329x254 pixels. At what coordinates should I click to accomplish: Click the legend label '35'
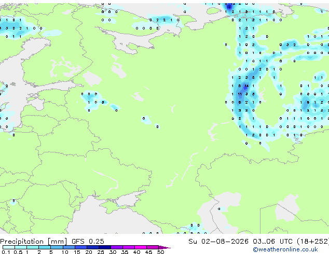click(x=125, y=252)
